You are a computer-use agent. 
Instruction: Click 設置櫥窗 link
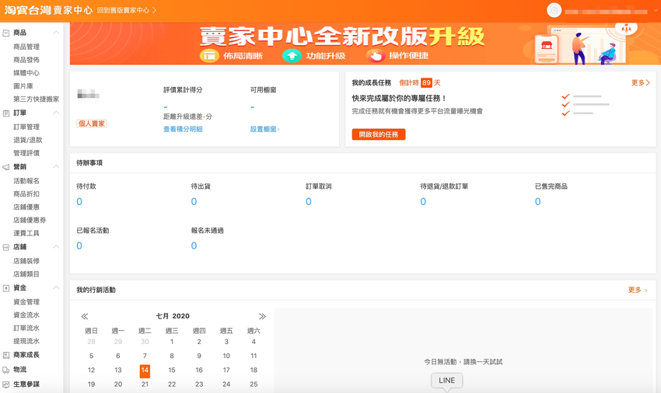coord(264,129)
